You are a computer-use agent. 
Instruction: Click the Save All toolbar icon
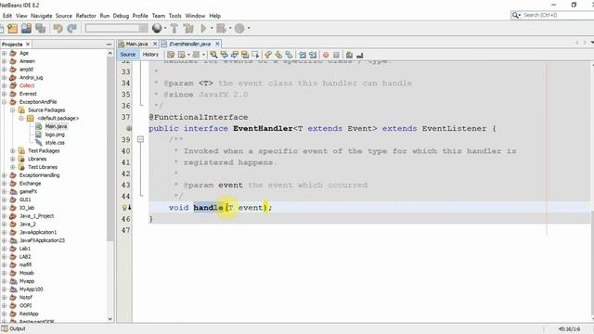tap(41, 29)
